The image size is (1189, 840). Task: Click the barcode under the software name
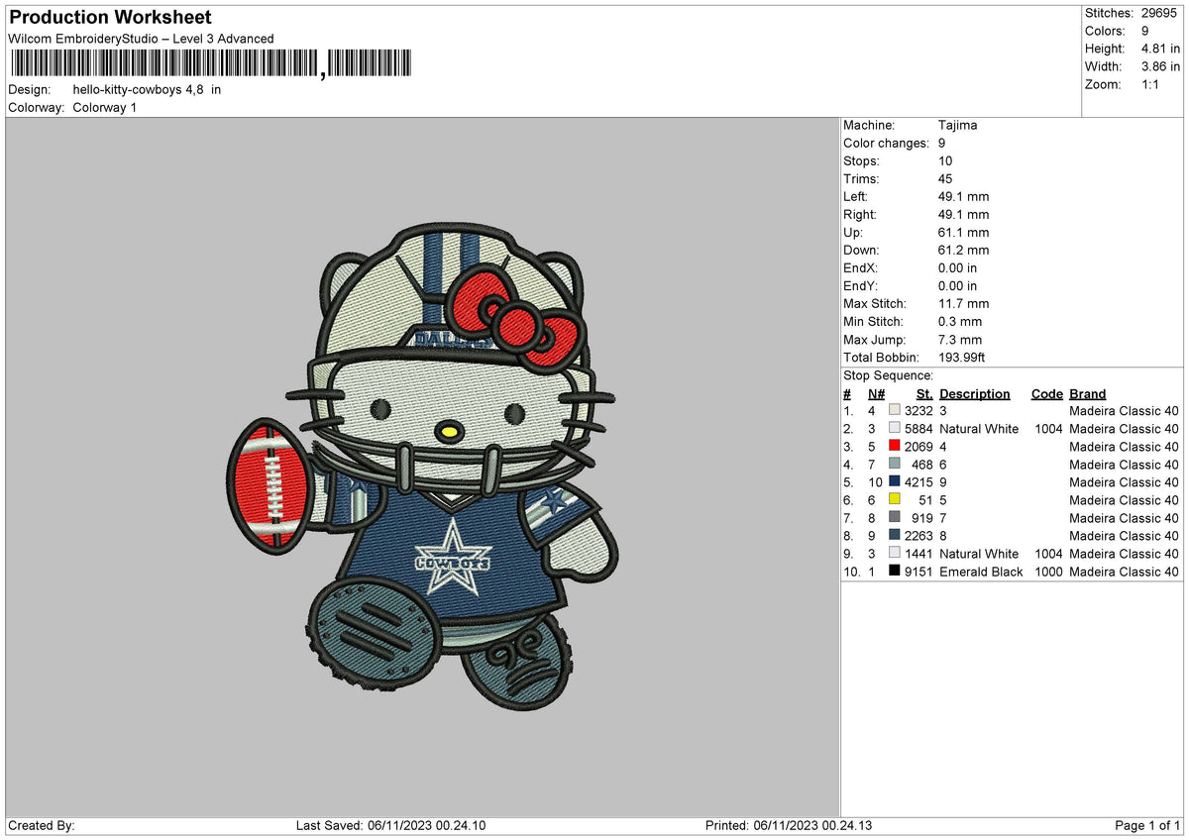point(212,64)
